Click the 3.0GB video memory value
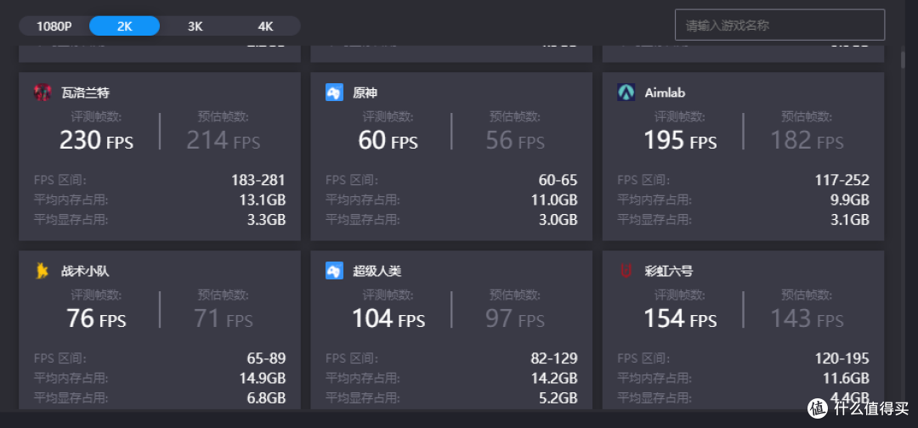The height and width of the screenshot is (428, 918). coord(558,220)
